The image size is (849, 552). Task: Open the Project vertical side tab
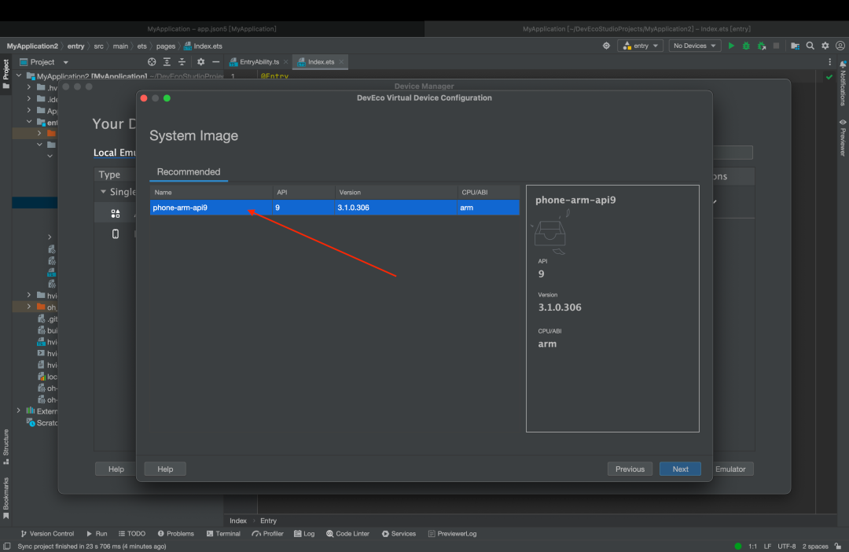(x=6, y=74)
